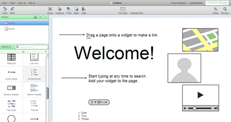This screenshot has width=231, height=122.
Task: Click the 'Drag a page onto a widget' text
Action: tap(122, 35)
